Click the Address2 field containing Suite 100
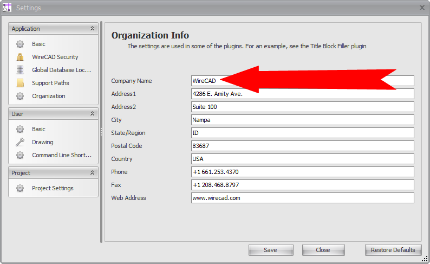This screenshot has height=264, width=430. coord(303,107)
